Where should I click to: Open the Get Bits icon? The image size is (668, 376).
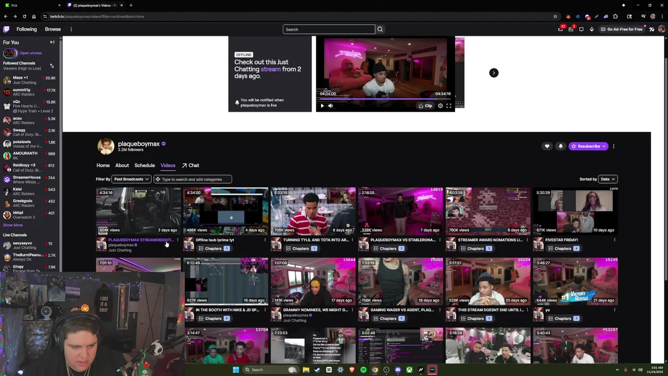[x=591, y=29]
